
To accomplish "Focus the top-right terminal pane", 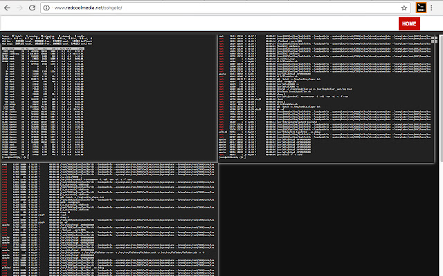I will coord(327,98).
